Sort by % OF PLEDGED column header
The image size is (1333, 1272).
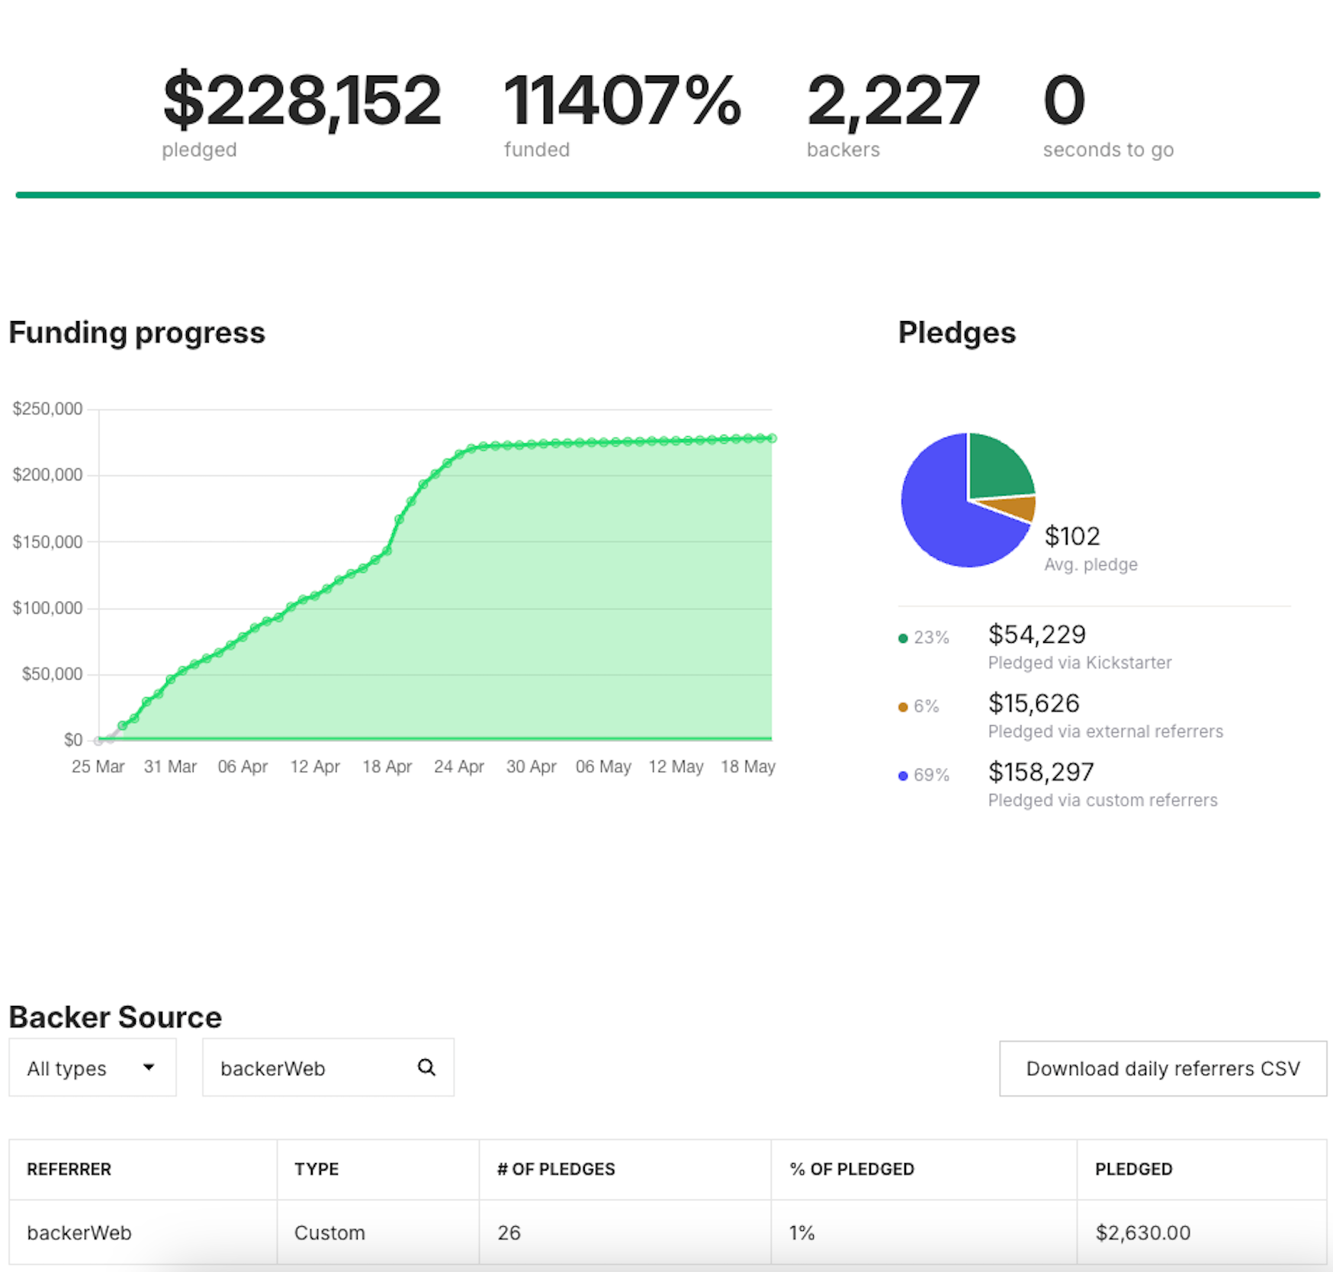click(852, 1169)
